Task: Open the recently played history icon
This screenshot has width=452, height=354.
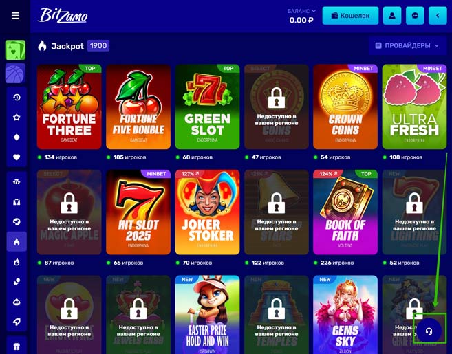Action: pos(17,98)
